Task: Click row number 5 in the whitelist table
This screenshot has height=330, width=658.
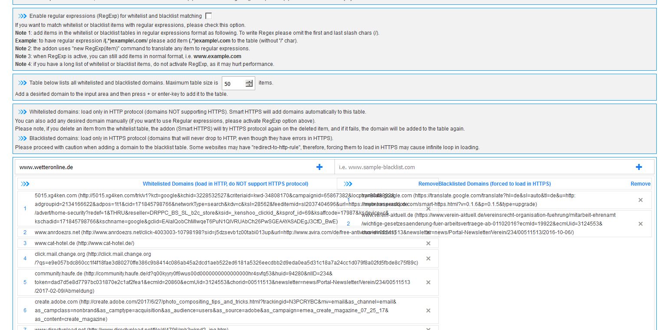Action: click(x=25, y=282)
